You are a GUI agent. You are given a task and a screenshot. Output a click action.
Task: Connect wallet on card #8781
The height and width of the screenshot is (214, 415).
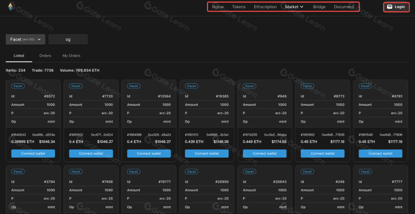[380, 153]
